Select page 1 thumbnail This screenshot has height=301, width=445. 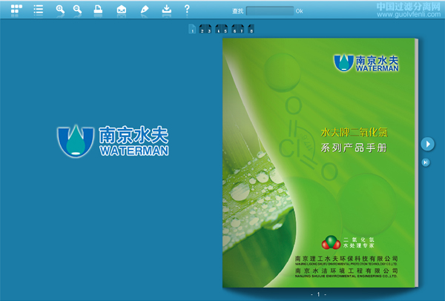(x=192, y=29)
